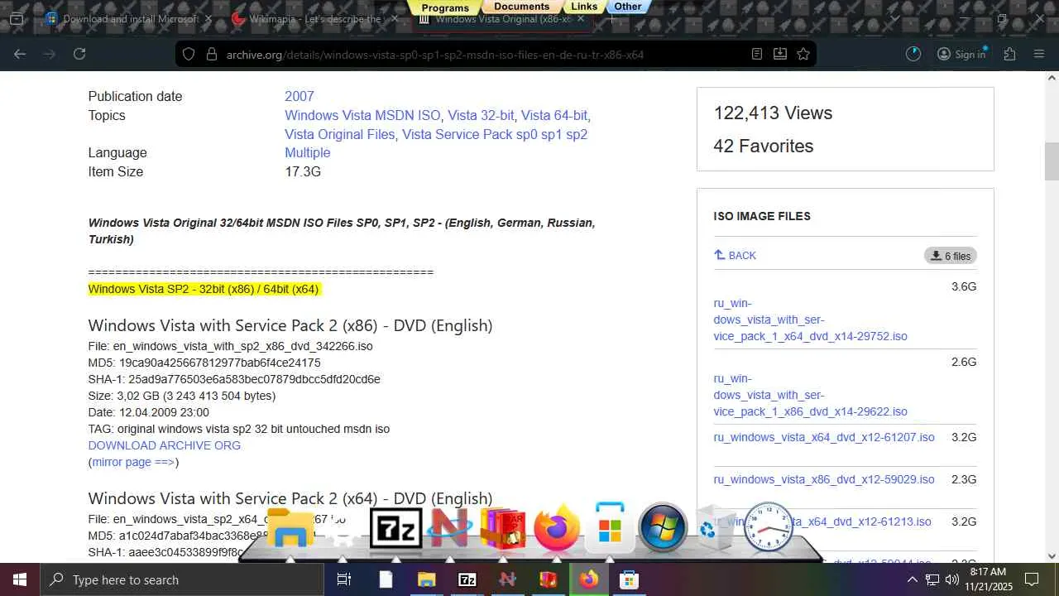Follow the mirror page ==> link
1059x596 pixels.
click(133, 462)
